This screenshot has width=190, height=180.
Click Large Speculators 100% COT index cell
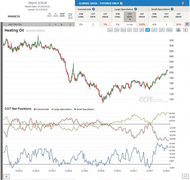tap(142, 24)
